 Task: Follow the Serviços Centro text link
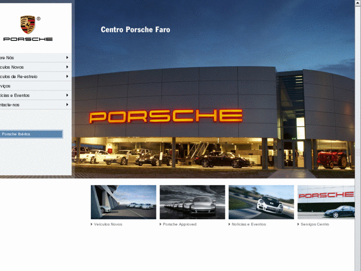(315, 224)
